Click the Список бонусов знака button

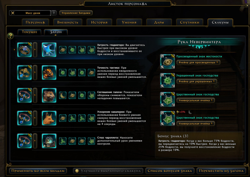pos(170,171)
